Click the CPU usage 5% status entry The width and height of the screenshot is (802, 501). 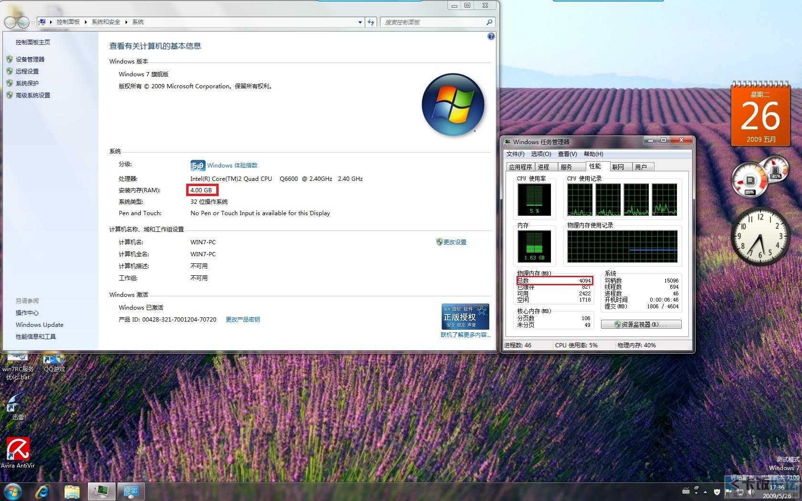576,345
